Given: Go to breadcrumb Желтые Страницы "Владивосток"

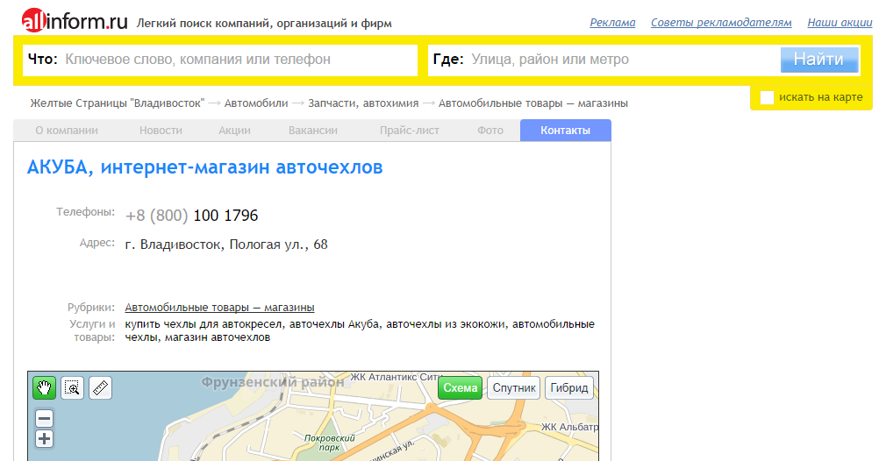Looking at the screenshot, I should [x=117, y=103].
